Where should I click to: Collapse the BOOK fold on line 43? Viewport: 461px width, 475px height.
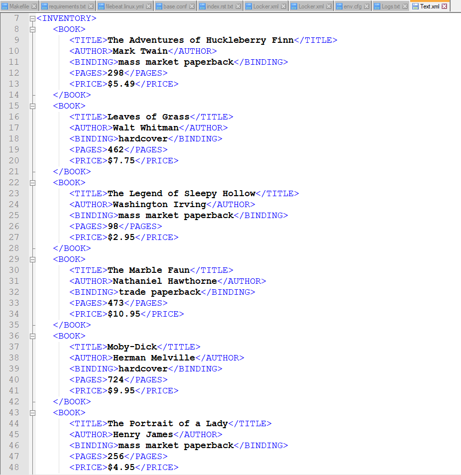[33, 413]
